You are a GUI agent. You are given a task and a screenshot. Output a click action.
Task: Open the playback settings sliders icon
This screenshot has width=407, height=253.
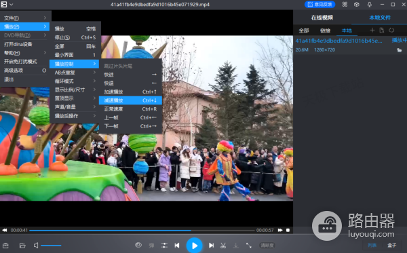(164, 246)
